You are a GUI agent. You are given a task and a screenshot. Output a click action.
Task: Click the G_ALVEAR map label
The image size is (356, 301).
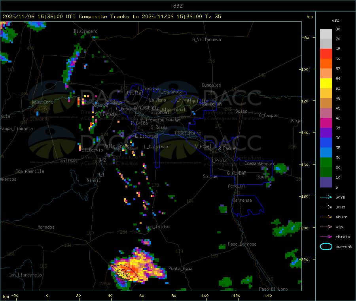237,173
